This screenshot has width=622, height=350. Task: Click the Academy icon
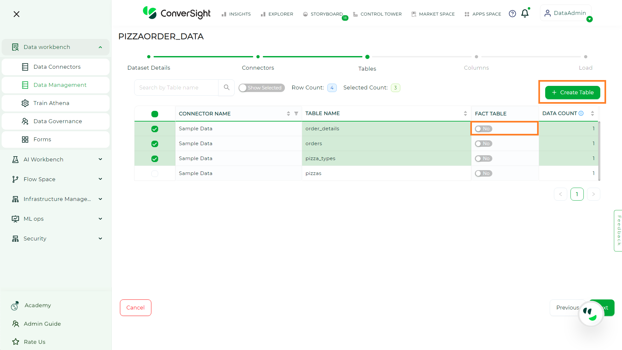15,306
